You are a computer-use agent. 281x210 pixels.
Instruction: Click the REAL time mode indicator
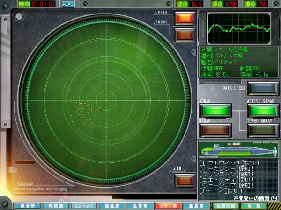pos(67,4)
